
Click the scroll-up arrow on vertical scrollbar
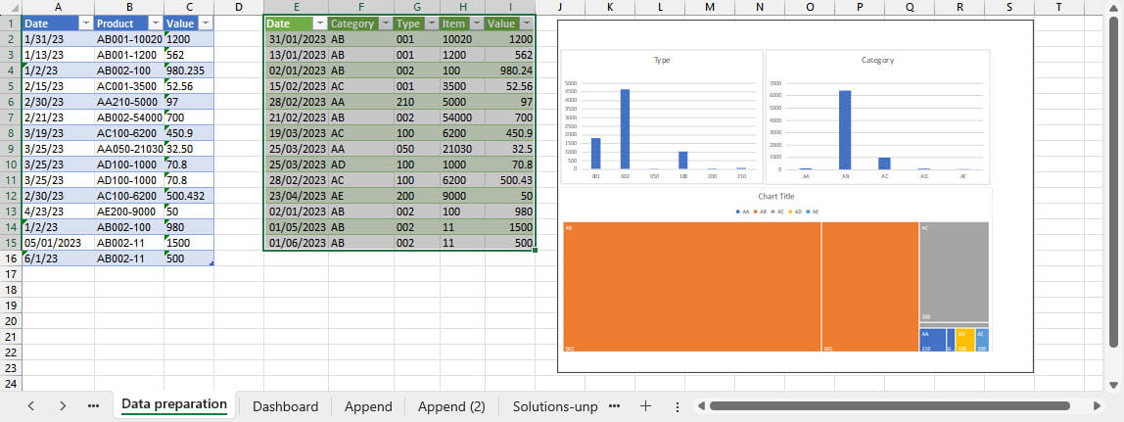click(1112, 8)
